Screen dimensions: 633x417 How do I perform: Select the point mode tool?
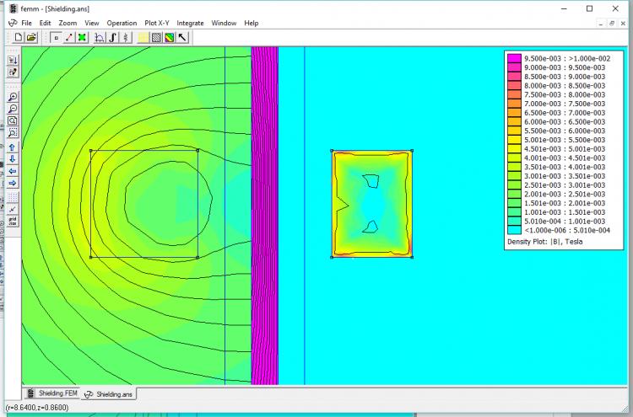[x=56, y=37]
